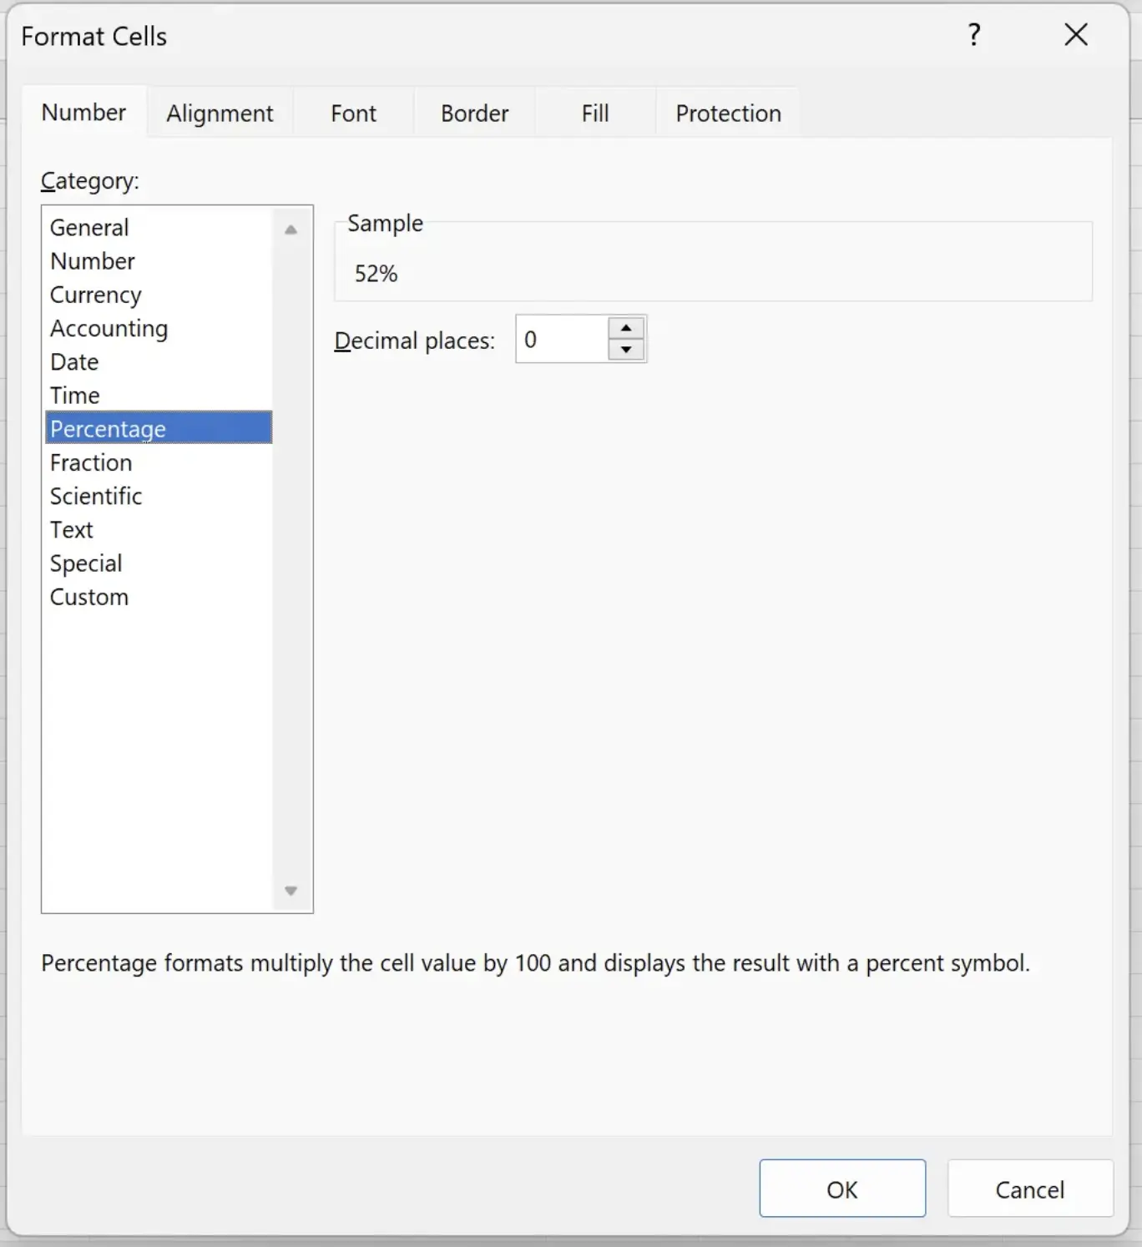Open the Font tab
The image size is (1142, 1247).
pos(353,114)
